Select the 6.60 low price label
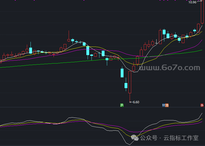The height and width of the screenshot is (146, 205). (x=136, y=102)
